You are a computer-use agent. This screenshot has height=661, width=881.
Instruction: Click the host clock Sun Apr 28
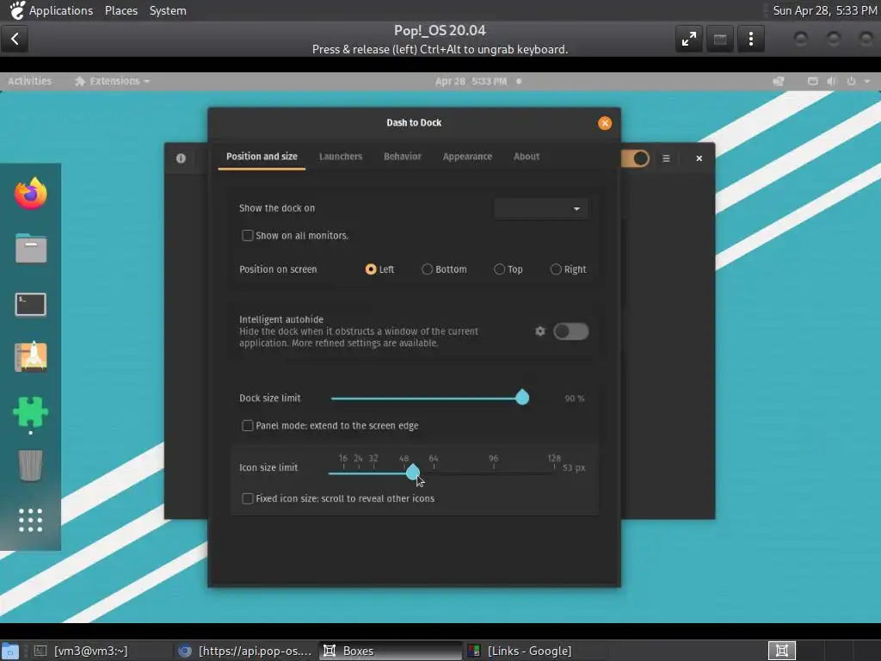(x=824, y=10)
